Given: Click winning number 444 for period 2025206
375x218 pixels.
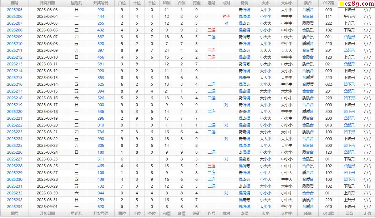Looking at the screenshot, I should point(101,16).
